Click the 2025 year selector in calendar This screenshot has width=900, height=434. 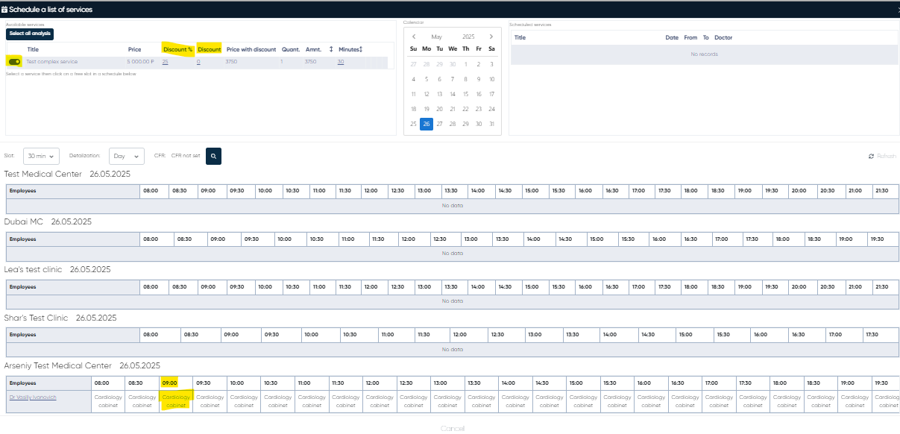click(468, 37)
